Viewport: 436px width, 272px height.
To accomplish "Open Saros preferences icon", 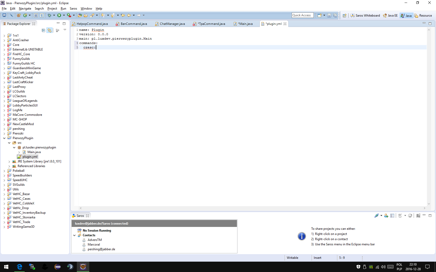I will (392, 216).
